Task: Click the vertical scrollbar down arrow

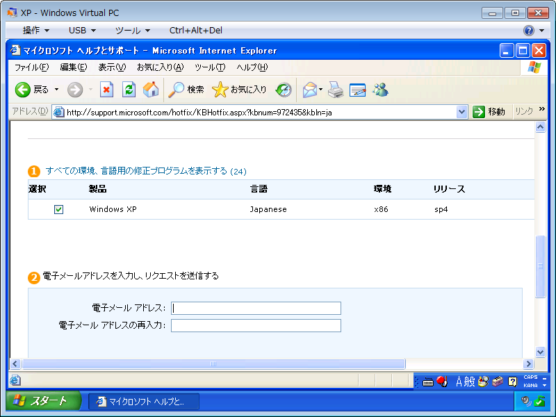Action: [540, 352]
